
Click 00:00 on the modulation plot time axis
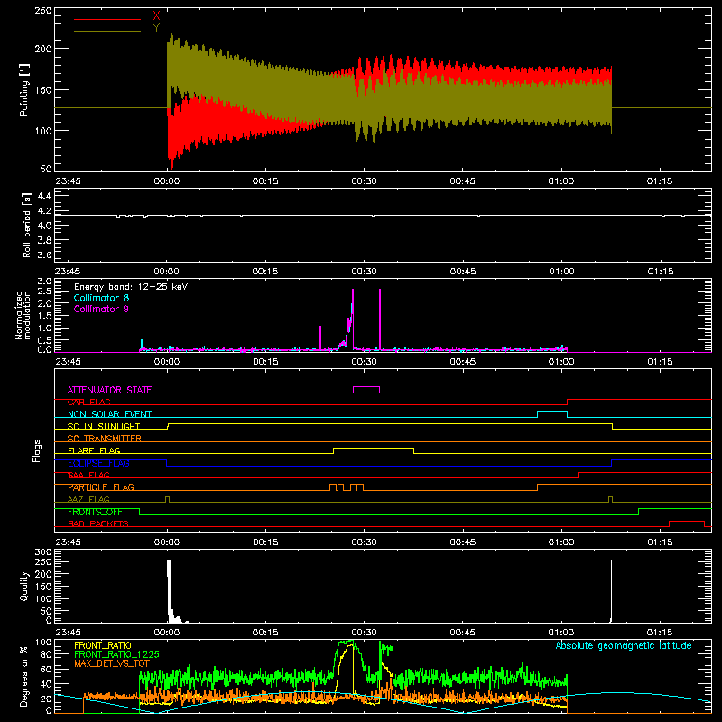(167, 362)
